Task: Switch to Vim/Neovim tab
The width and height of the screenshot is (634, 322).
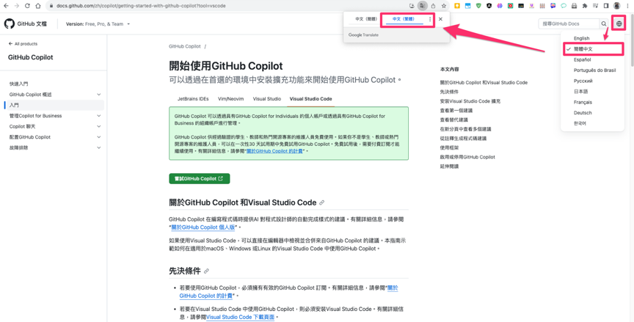Action: coord(231,98)
